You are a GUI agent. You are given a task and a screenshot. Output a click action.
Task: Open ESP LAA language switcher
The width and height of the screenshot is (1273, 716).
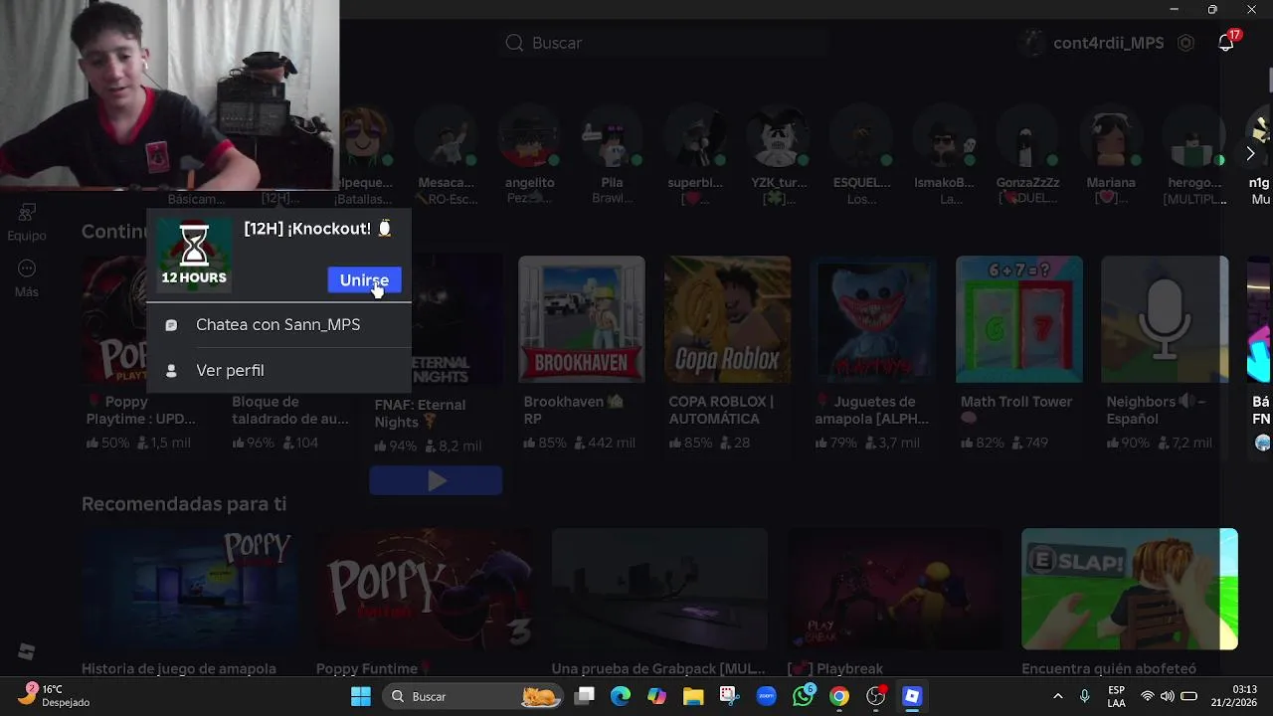coord(1117,696)
